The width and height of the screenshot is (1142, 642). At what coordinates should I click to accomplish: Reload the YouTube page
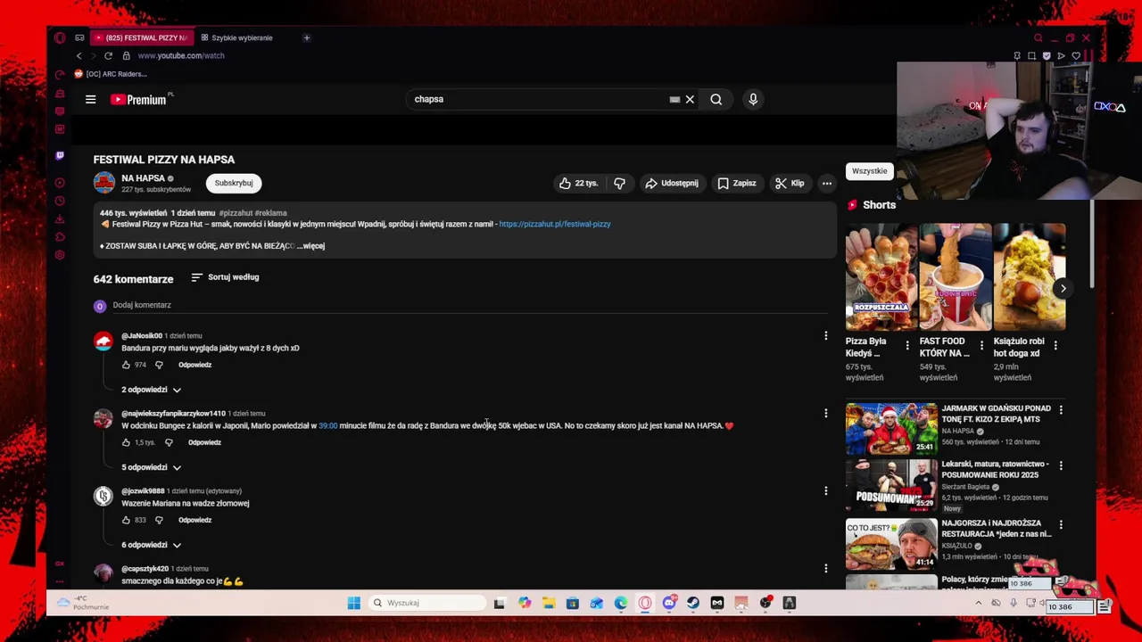[108, 55]
